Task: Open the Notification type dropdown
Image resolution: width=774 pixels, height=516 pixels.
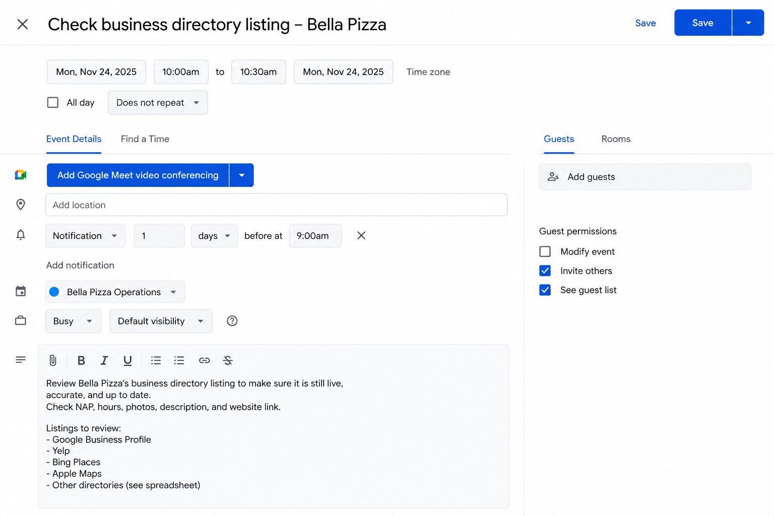Action: (85, 236)
